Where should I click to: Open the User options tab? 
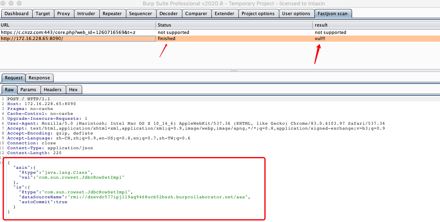point(296,13)
